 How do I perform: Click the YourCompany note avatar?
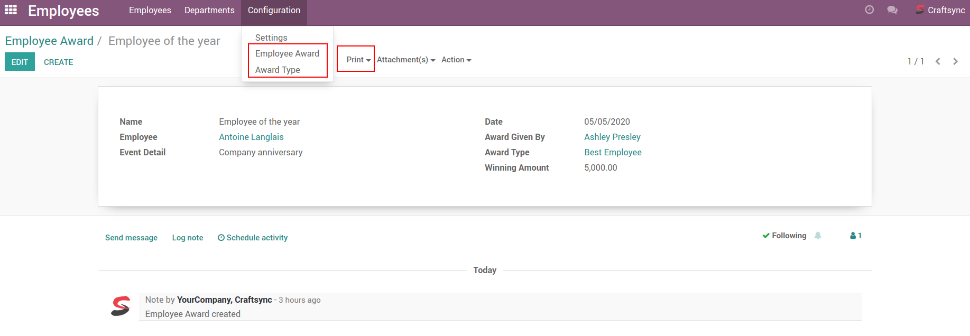tap(121, 306)
